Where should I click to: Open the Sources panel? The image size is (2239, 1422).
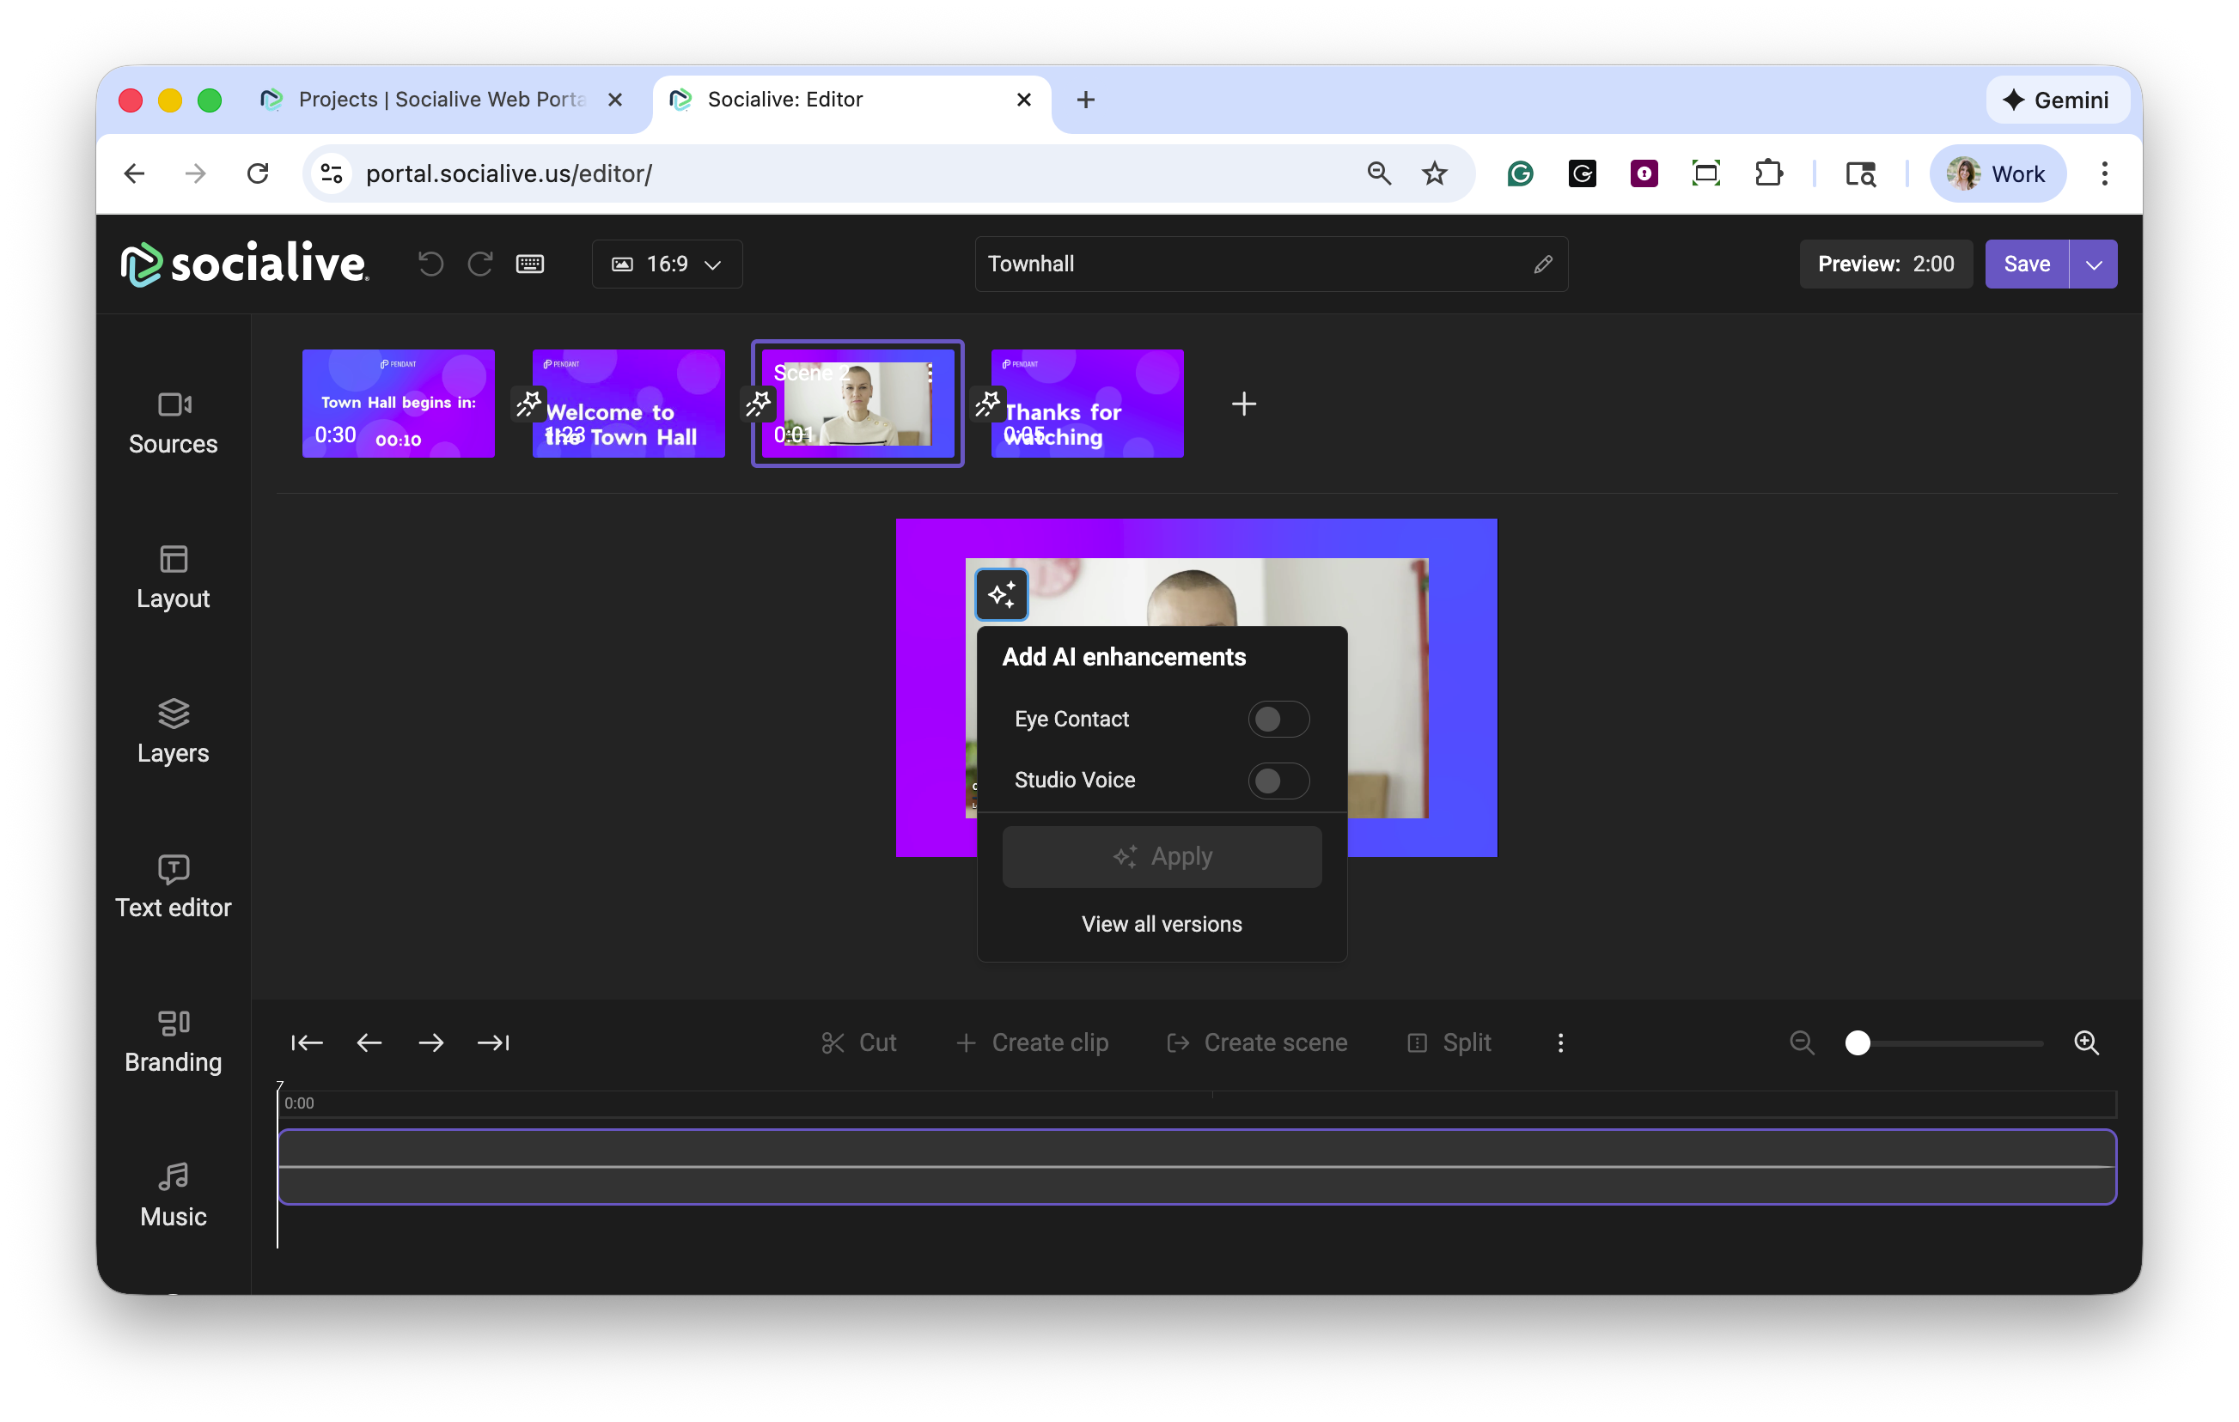point(173,422)
